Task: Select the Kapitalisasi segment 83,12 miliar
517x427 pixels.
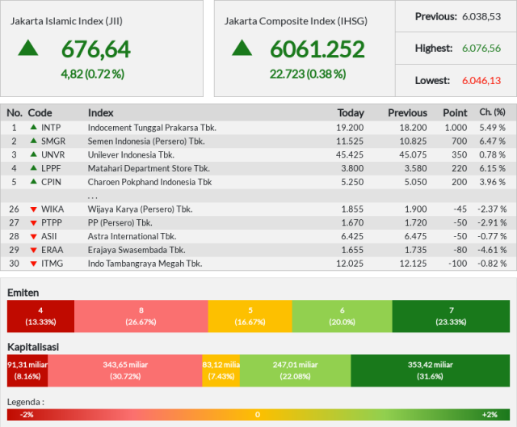Action: [x=221, y=370]
